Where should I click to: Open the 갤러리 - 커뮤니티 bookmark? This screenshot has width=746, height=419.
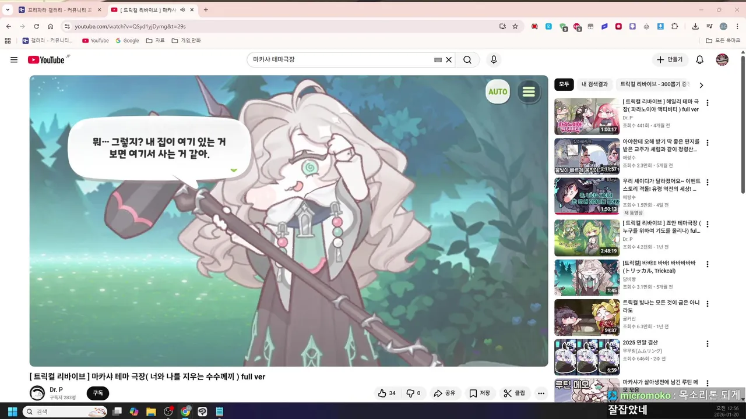48,41
